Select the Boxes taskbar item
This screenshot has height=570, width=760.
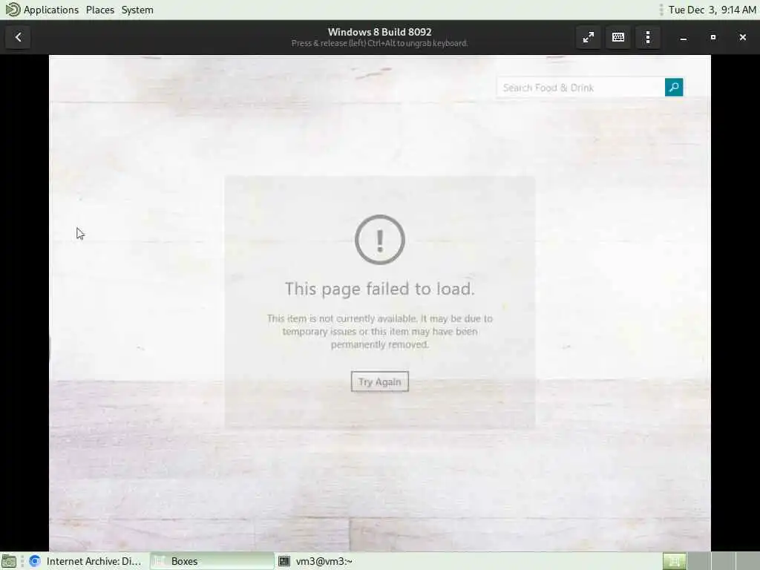pyautogui.click(x=212, y=561)
